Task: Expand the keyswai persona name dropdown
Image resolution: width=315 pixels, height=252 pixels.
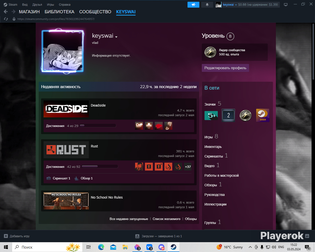Action: click(116, 37)
